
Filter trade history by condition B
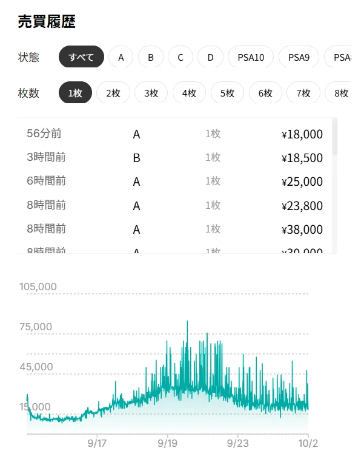[x=151, y=56]
